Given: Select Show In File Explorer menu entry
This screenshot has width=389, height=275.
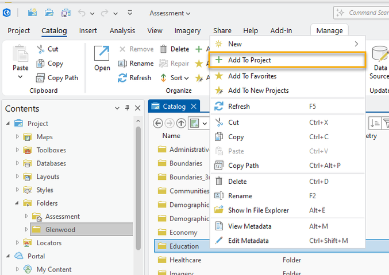Looking at the screenshot, I should tap(258, 210).
